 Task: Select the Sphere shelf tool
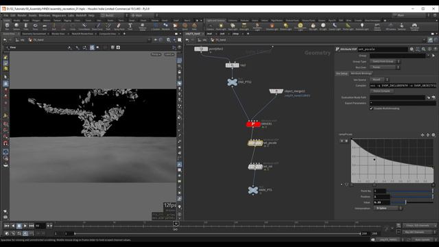[x=16, y=27]
